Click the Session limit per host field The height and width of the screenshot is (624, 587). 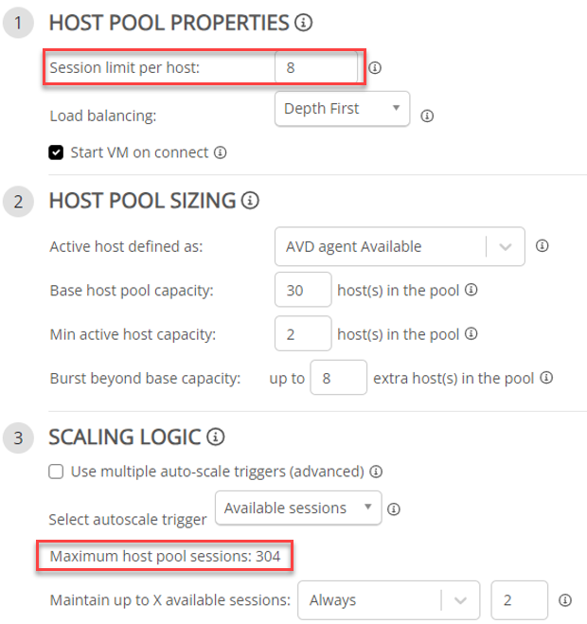click(x=316, y=67)
